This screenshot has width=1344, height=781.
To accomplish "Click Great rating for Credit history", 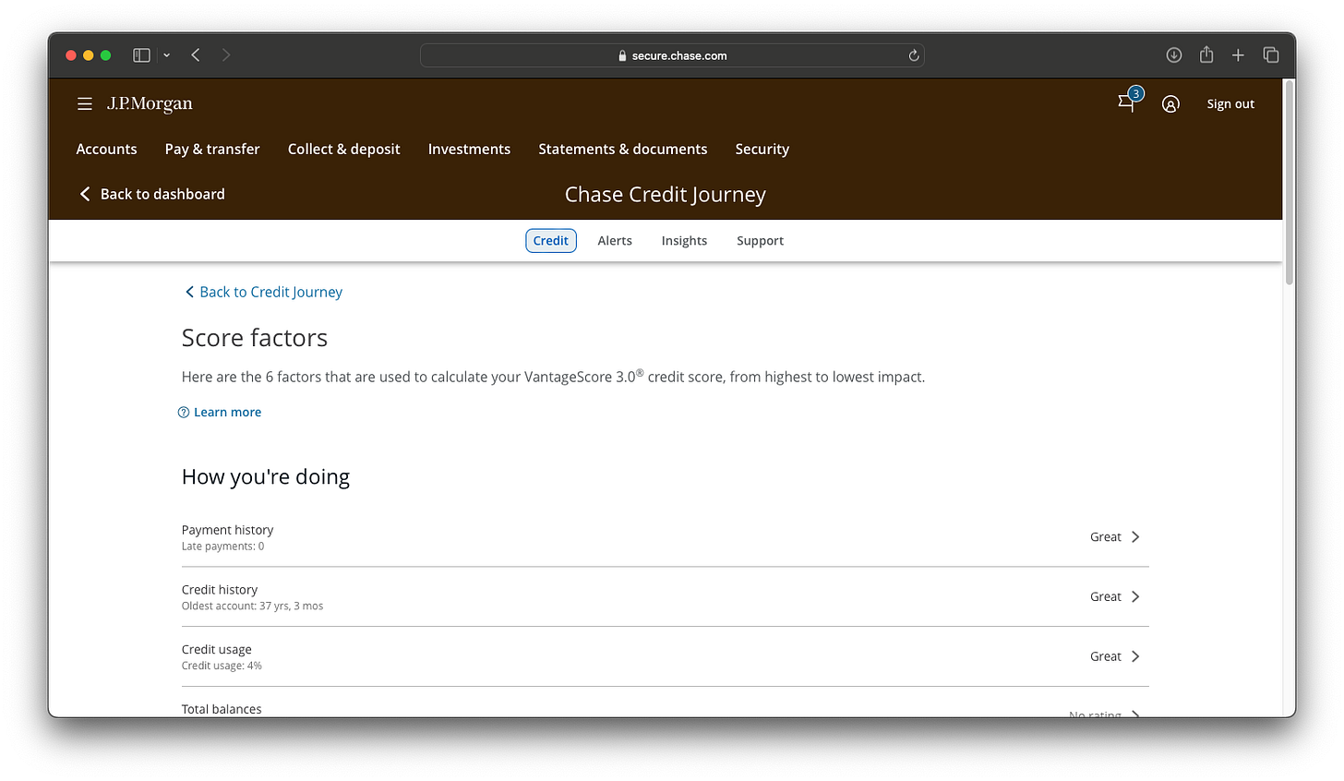I will 1105,597.
